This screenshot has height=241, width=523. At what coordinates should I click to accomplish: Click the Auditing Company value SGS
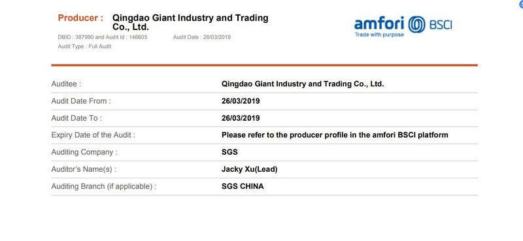coord(229,152)
